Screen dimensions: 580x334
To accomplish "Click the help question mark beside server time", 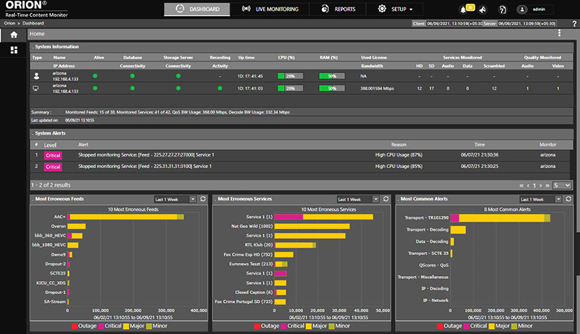I will [x=574, y=23].
